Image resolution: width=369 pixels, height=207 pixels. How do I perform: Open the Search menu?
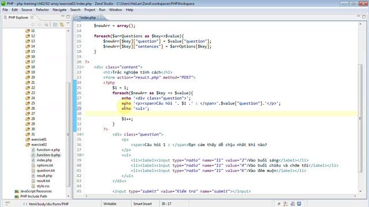76,10
